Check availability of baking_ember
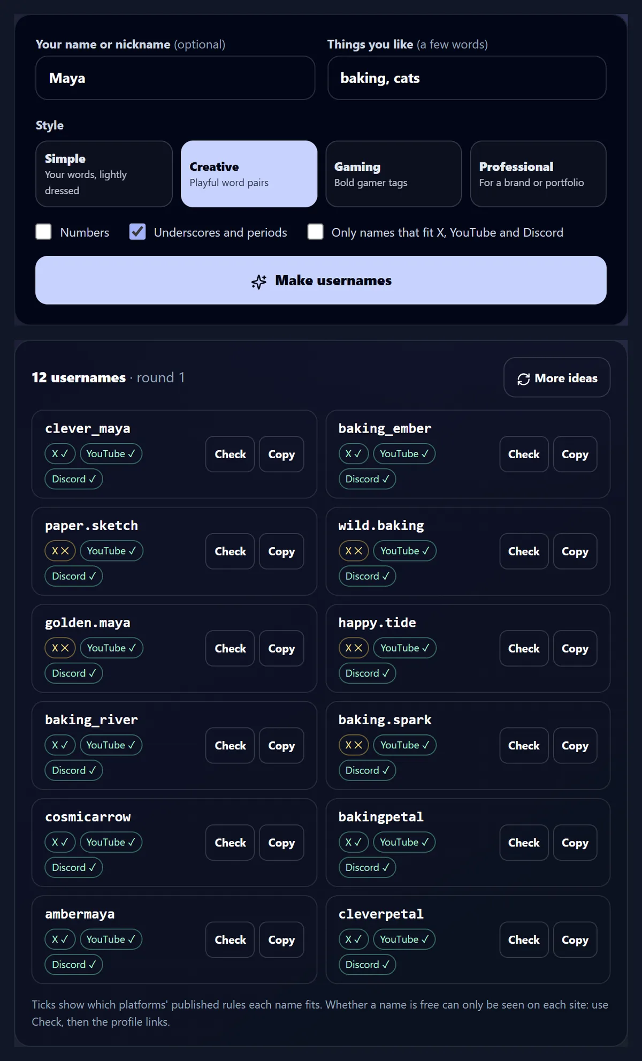The height and width of the screenshot is (1061, 642). tap(524, 454)
